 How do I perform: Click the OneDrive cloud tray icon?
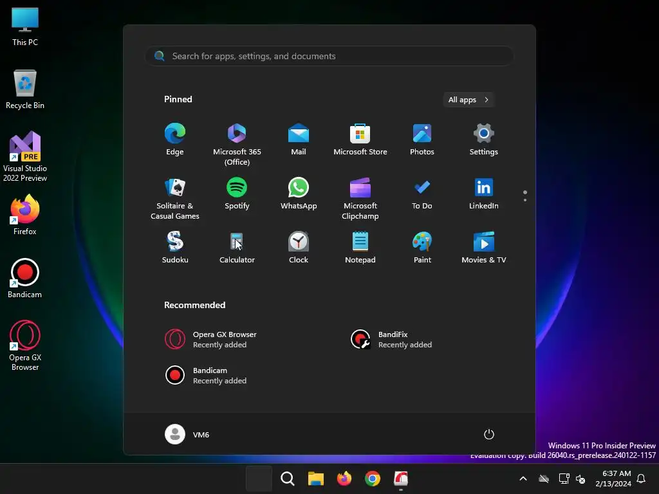[544, 479]
